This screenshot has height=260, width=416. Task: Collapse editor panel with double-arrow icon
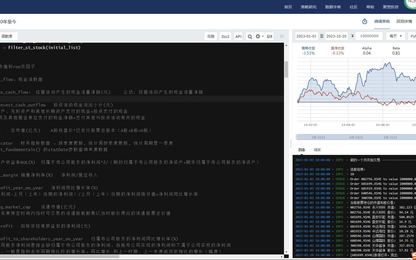pos(282,36)
